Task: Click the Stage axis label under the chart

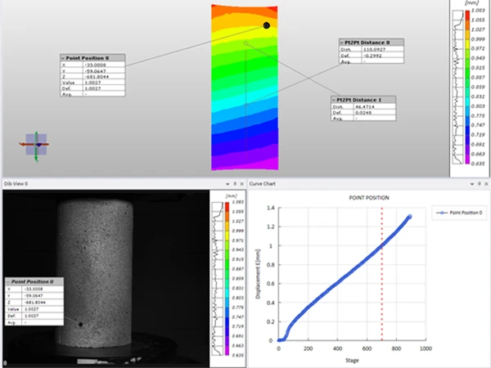Action: [352, 361]
